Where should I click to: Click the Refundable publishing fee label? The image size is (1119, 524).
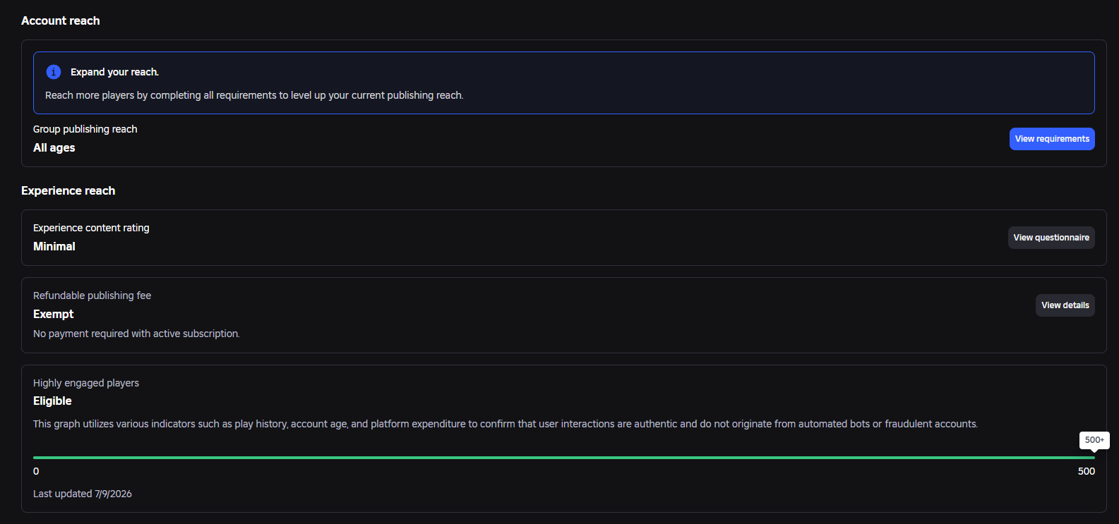(92, 295)
